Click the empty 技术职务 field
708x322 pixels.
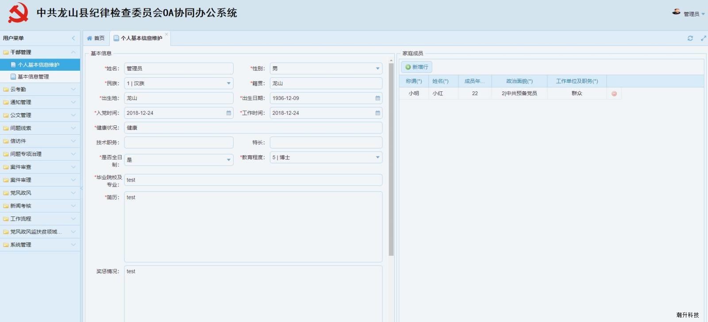(x=179, y=143)
